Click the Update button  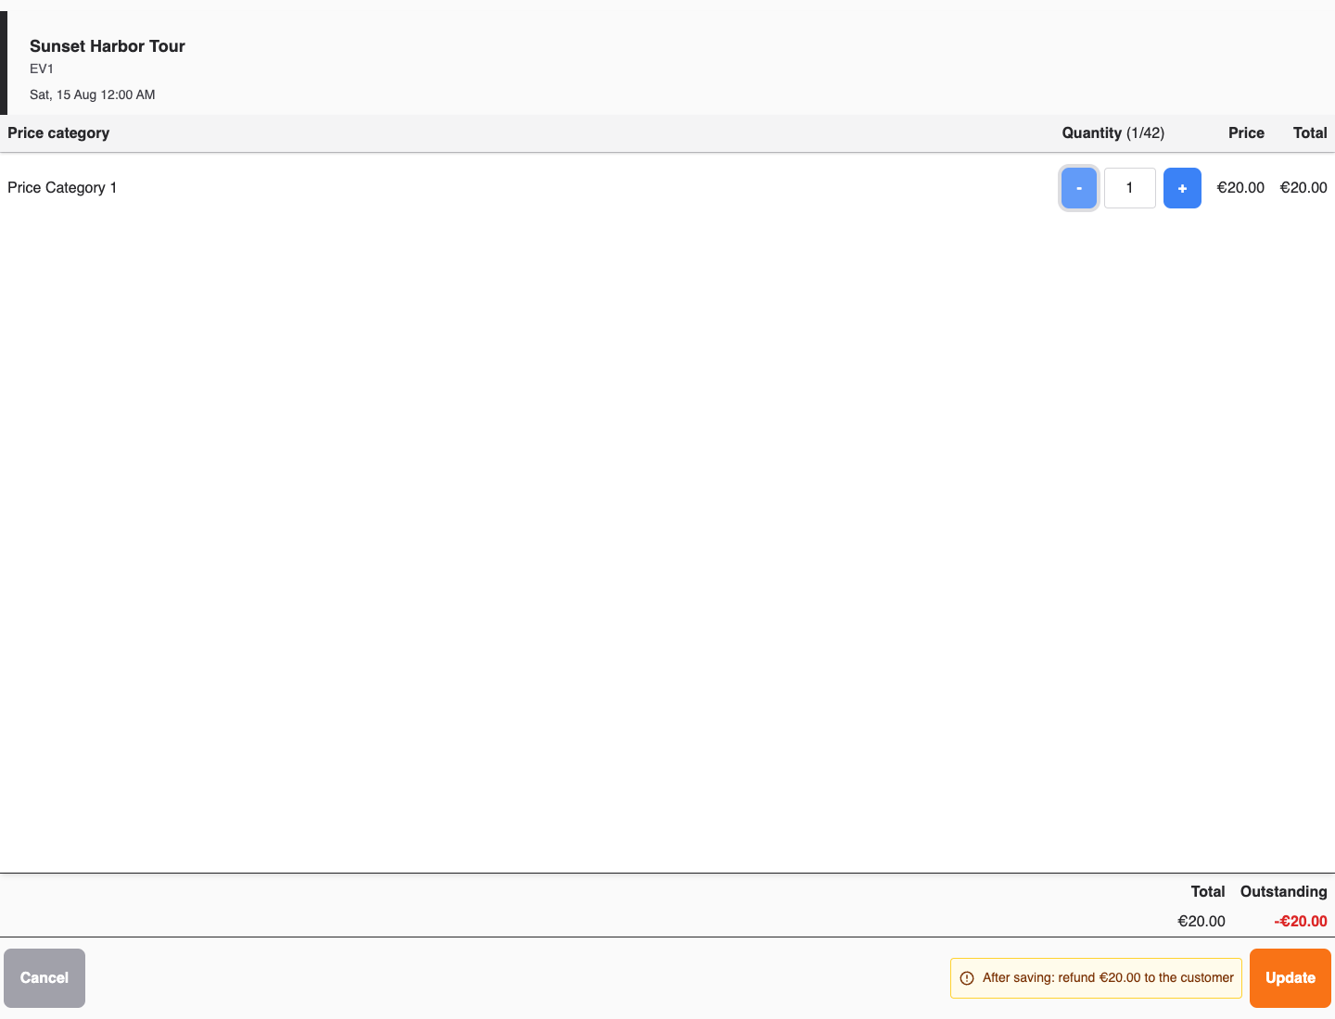click(1290, 978)
